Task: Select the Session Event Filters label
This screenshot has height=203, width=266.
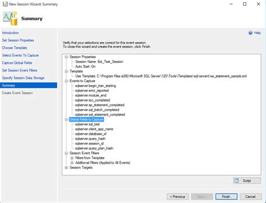Action: [x=84, y=153]
